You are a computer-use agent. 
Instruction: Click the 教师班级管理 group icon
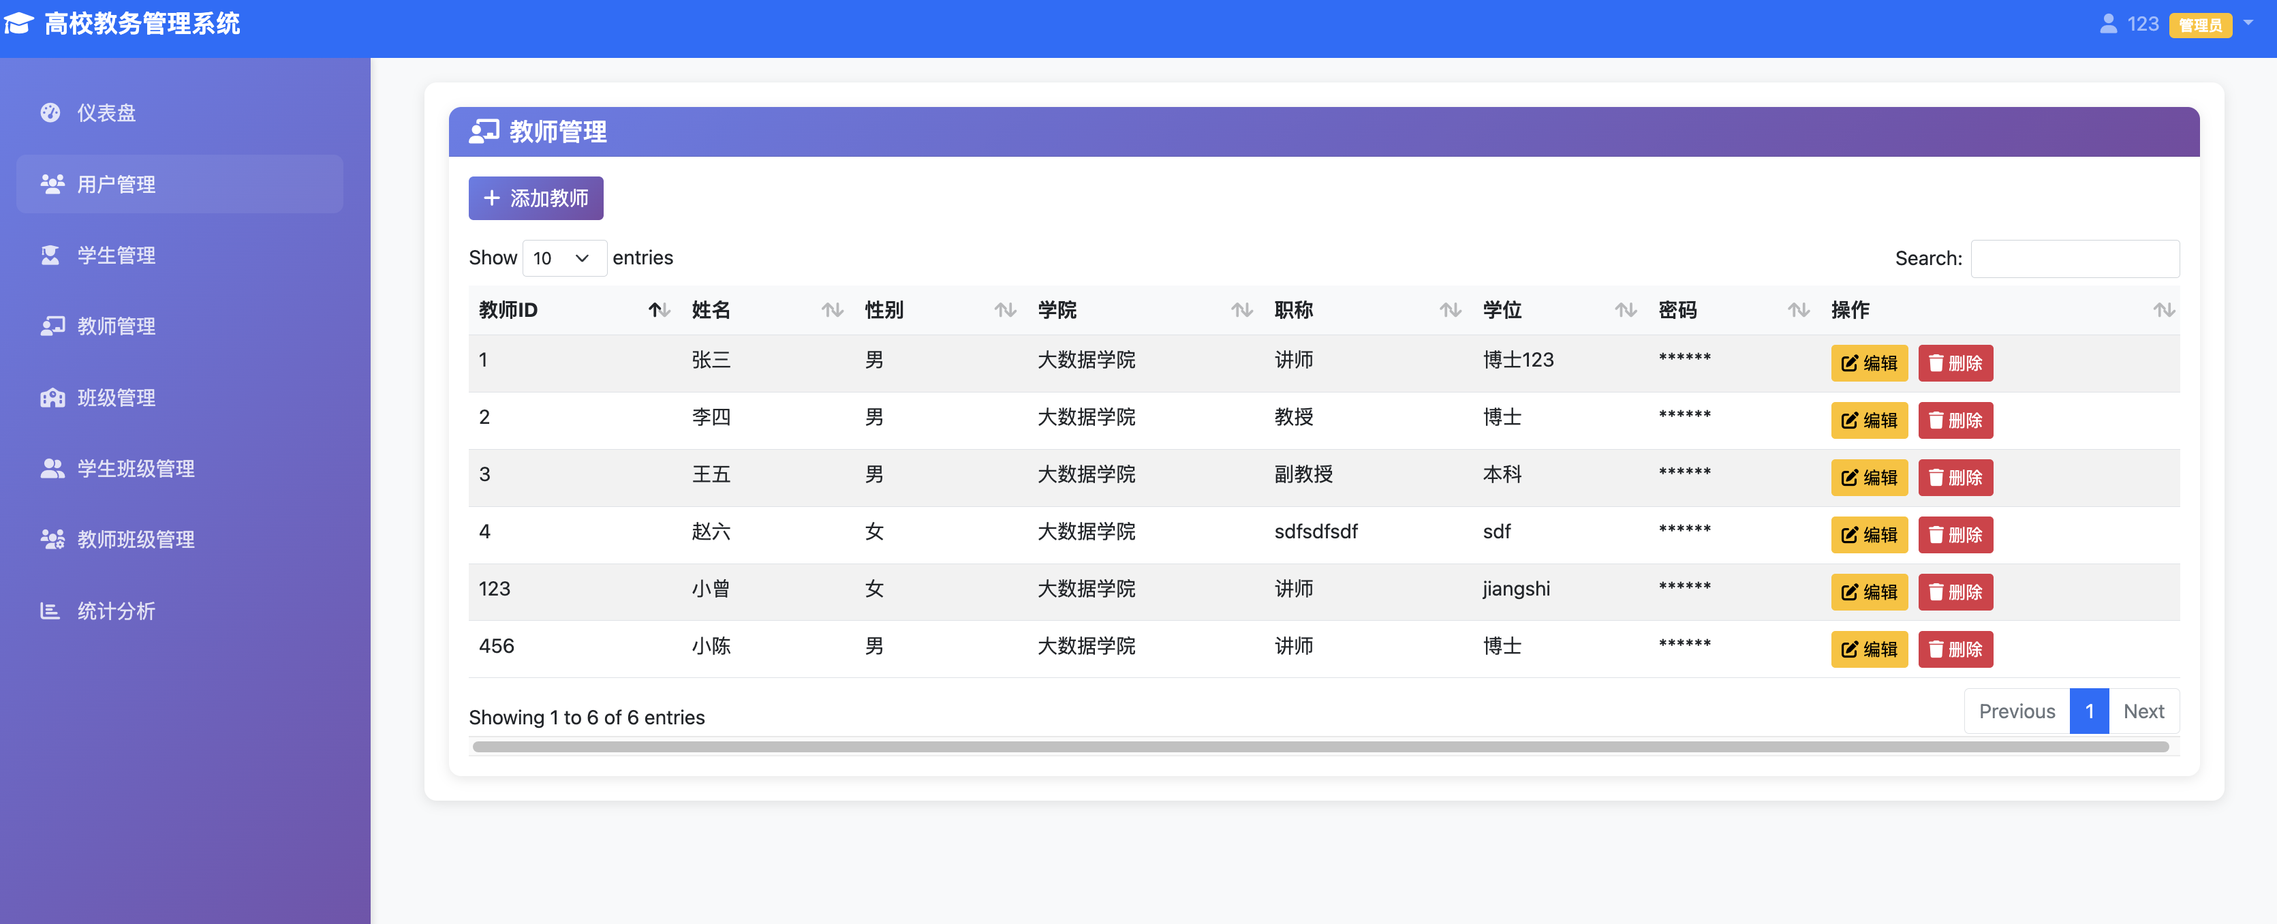[52, 538]
